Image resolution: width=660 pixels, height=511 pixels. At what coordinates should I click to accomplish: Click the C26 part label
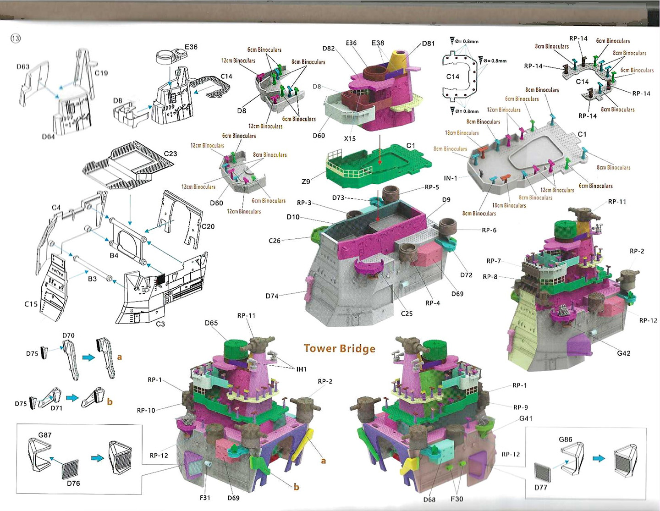275,241
